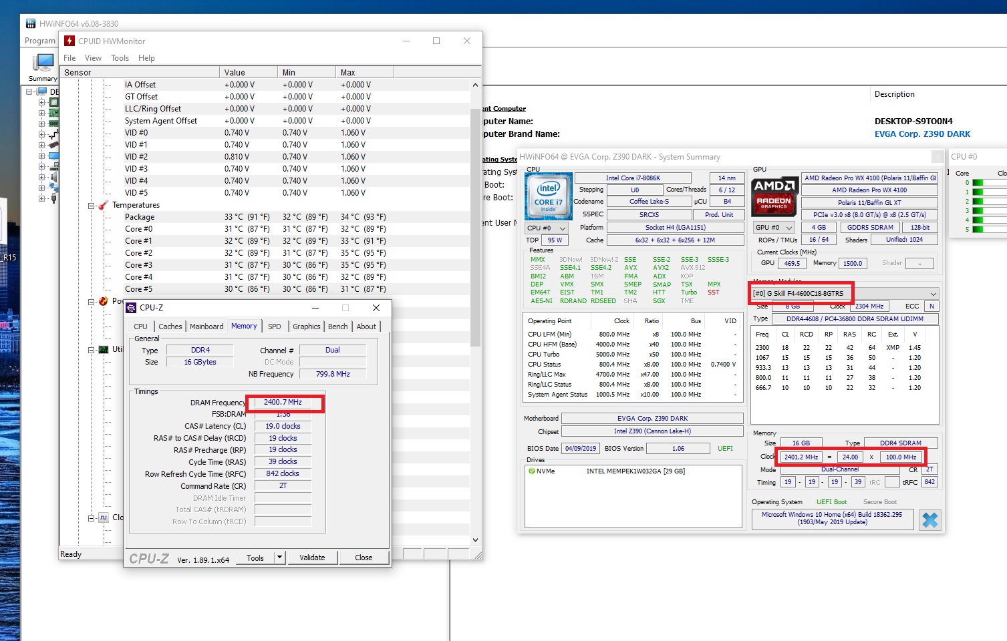The image size is (1007, 641).
Task: Collapse the Utilization node in HWMonitor
Action: point(92,350)
